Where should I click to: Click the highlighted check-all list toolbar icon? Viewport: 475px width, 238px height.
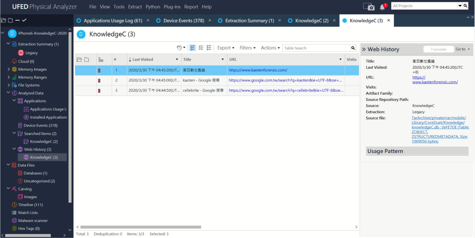click(193, 48)
